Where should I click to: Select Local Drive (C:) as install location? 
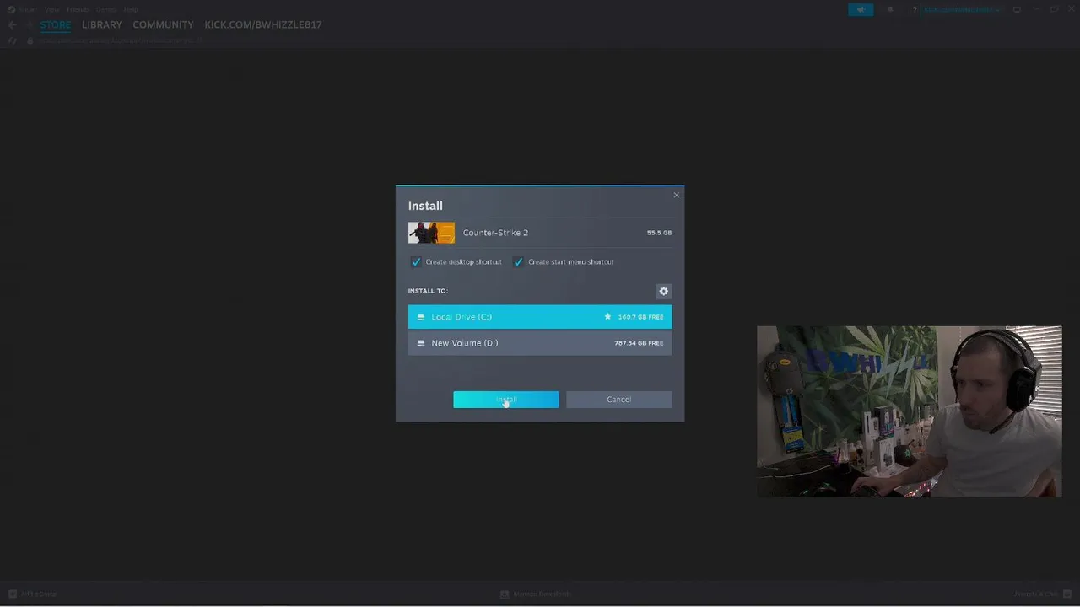540,317
